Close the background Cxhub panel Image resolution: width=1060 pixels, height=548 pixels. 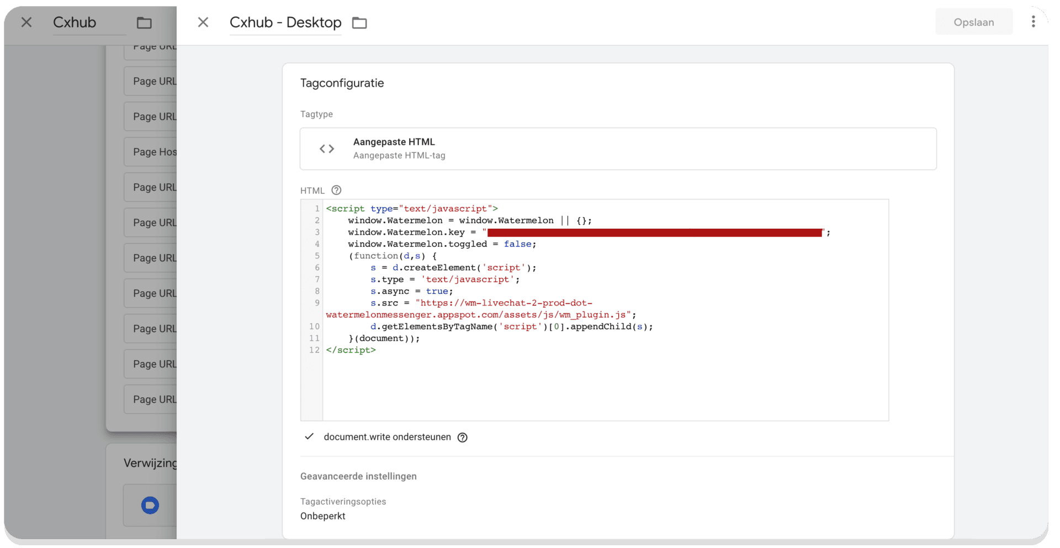pos(26,22)
